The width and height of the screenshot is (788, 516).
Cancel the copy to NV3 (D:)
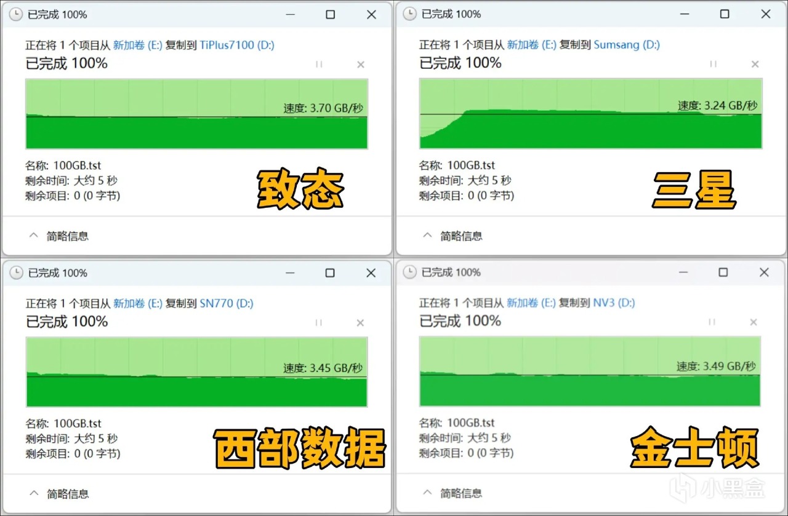coord(754,322)
